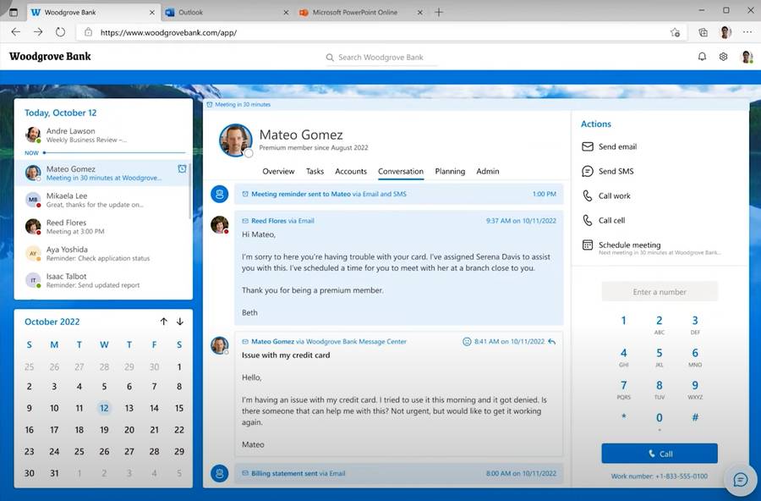Open the user profile avatar in Woodgrove header

(x=747, y=57)
